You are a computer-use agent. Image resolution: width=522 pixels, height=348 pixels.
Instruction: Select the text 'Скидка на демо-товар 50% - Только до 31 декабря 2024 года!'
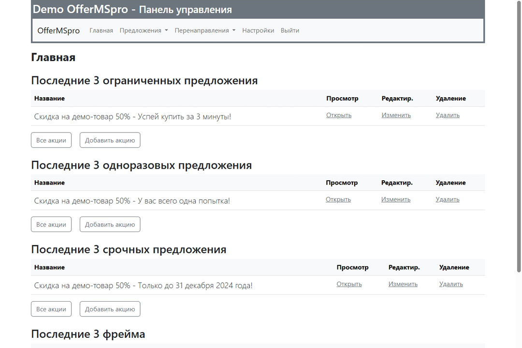pos(143,285)
